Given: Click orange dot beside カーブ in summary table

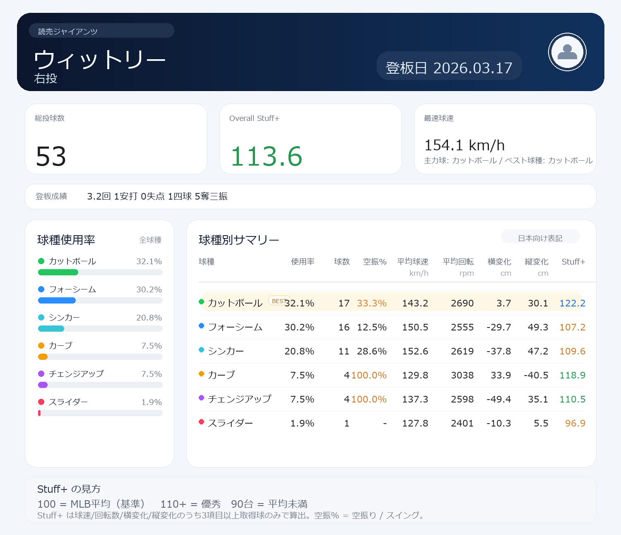Looking at the screenshot, I should point(202,374).
